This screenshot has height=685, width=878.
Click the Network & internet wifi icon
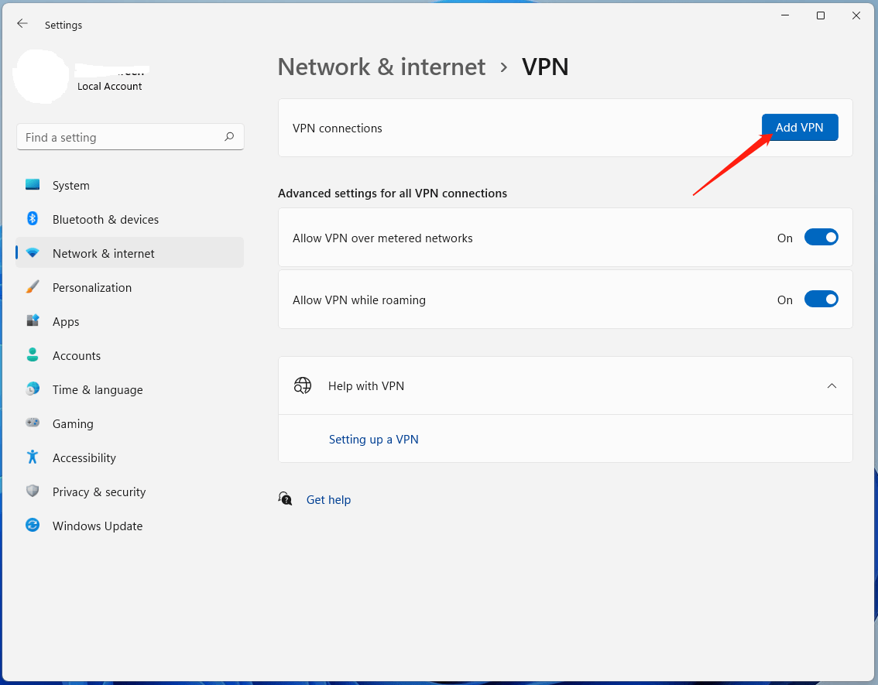click(x=33, y=253)
